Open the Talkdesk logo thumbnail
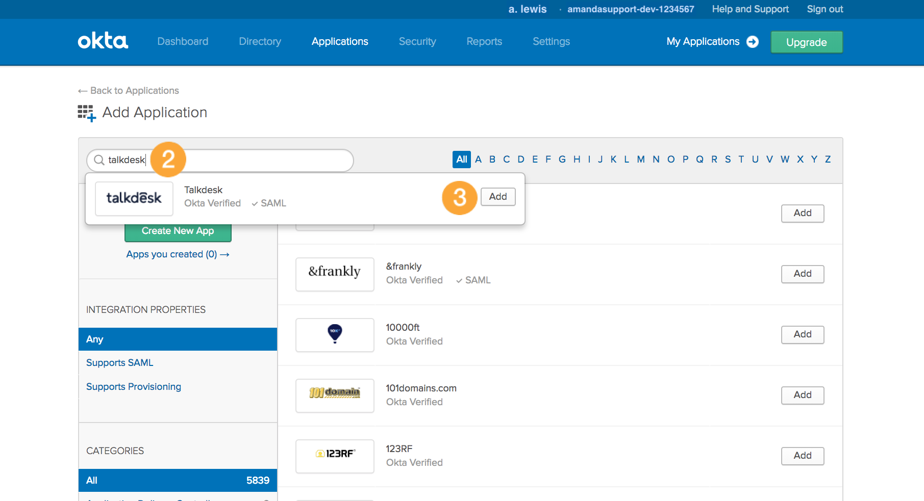The width and height of the screenshot is (924, 501). pos(134,198)
